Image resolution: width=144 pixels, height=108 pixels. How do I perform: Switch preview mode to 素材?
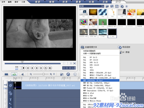point(17,69)
